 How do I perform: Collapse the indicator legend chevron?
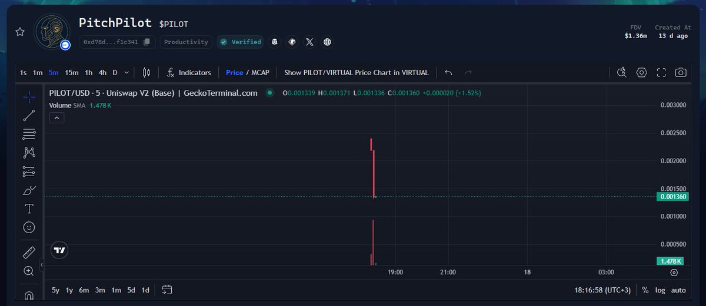(x=56, y=118)
